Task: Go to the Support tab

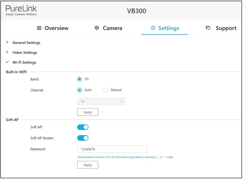Action: coord(226,28)
